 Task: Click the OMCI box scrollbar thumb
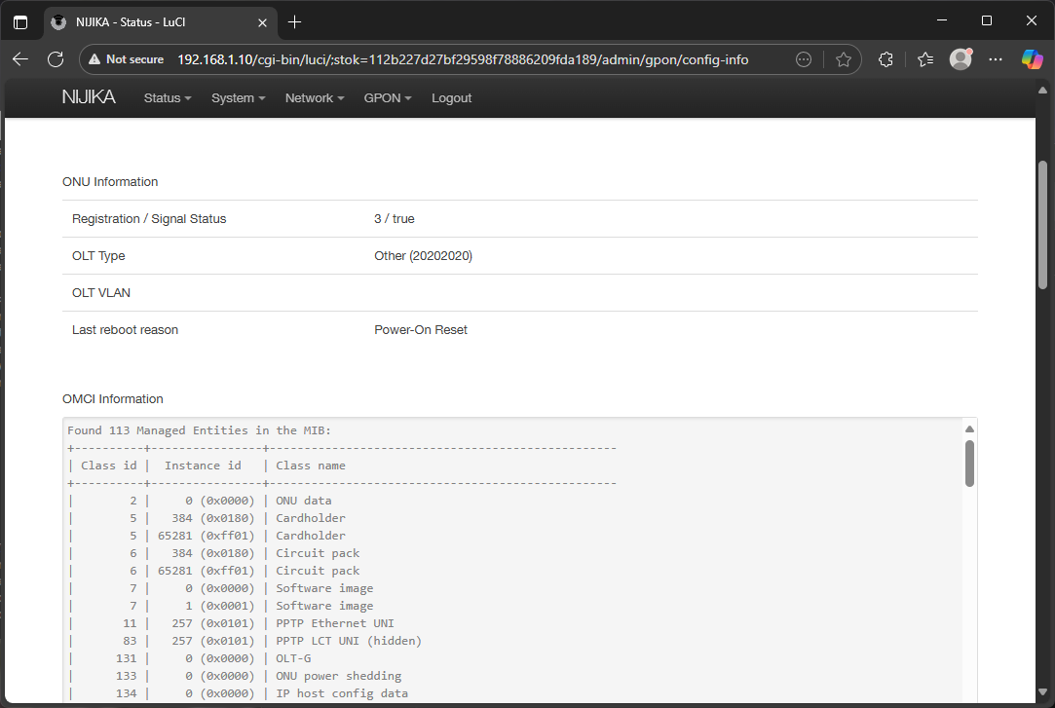(969, 464)
